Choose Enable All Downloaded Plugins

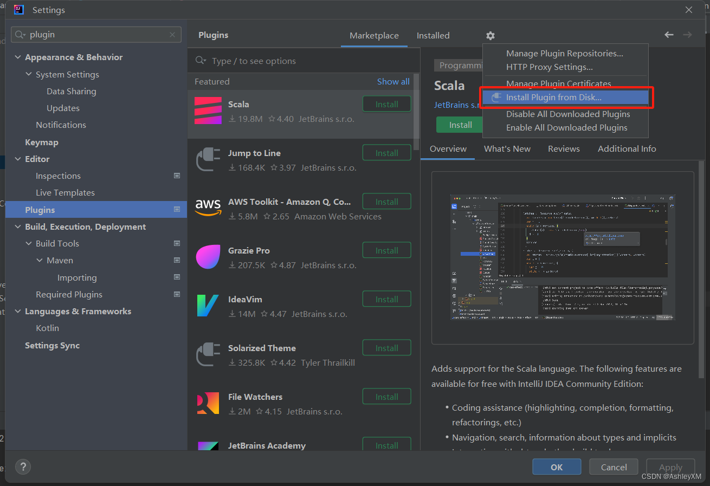pyautogui.click(x=565, y=128)
